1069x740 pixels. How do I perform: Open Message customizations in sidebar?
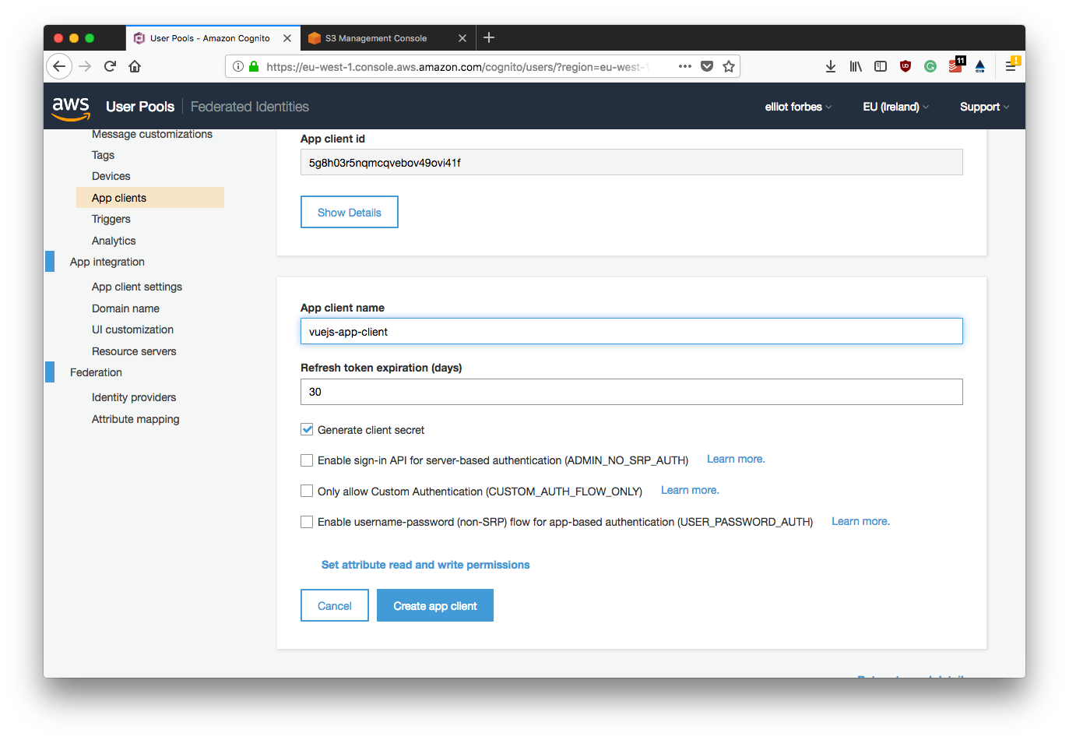tap(152, 134)
